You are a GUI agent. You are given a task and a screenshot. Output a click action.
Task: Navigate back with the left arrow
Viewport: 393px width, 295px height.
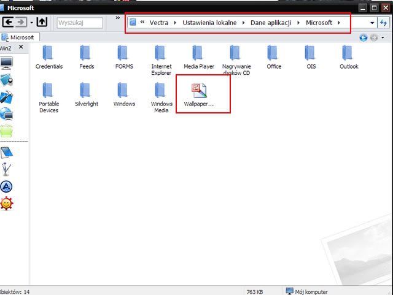click(x=9, y=23)
